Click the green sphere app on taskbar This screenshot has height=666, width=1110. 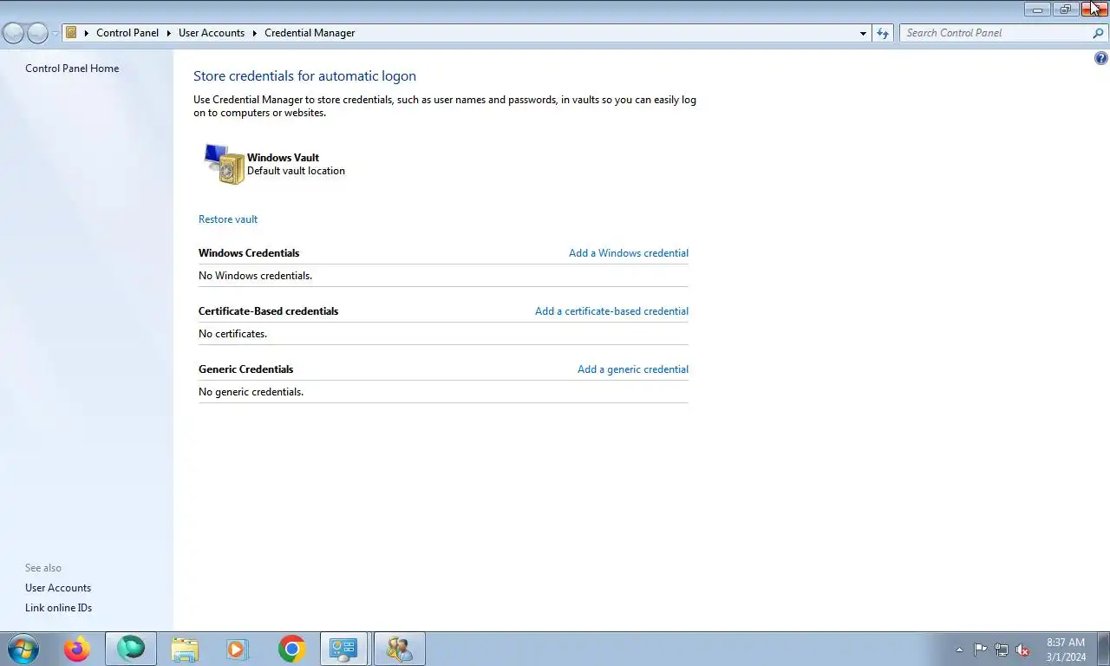[131, 649]
